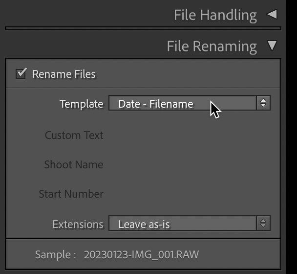Click the File Renaming panel title
297x274 pixels.
212,47
